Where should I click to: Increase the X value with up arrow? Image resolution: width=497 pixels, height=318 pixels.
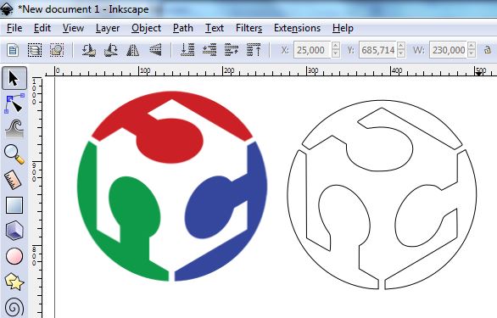(x=336, y=46)
